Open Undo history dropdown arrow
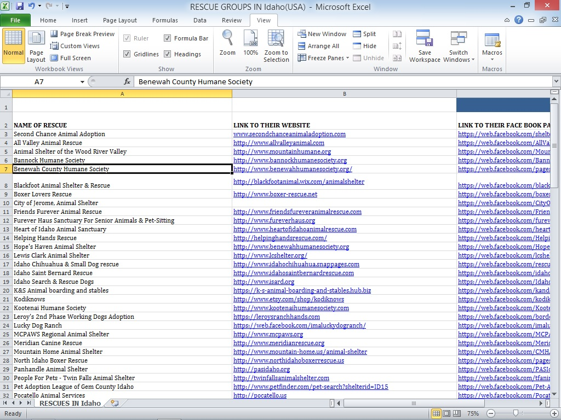The height and width of the screenshot is (420, 561). pyautogui.click(x=39, y=6)
